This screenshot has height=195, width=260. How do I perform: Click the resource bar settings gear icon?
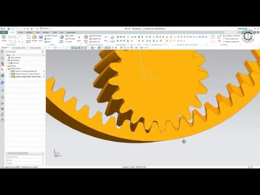point(2,51)
